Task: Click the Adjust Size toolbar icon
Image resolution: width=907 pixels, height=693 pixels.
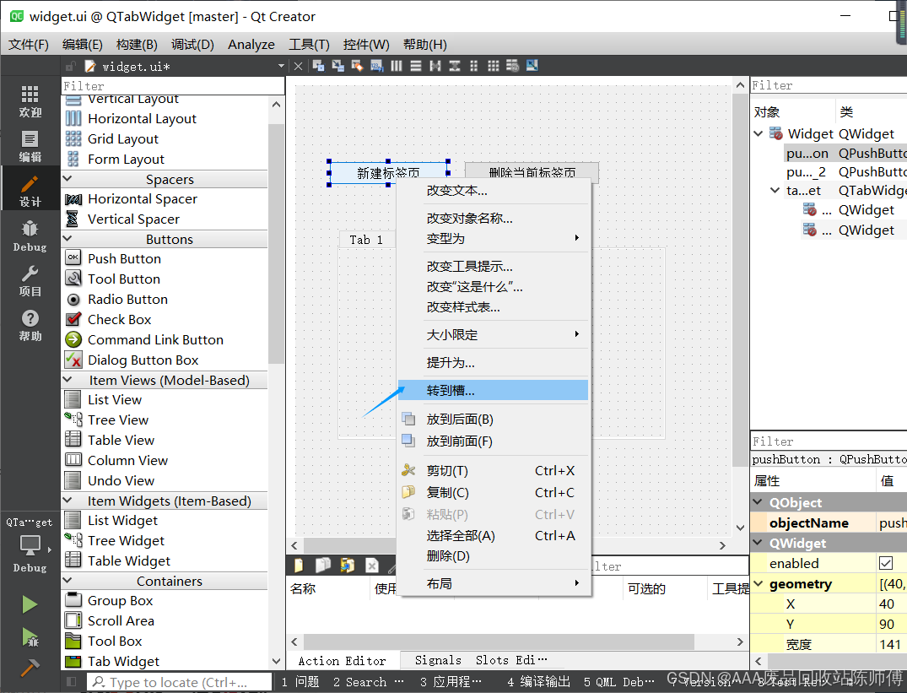Action: [x=532, y=66]
